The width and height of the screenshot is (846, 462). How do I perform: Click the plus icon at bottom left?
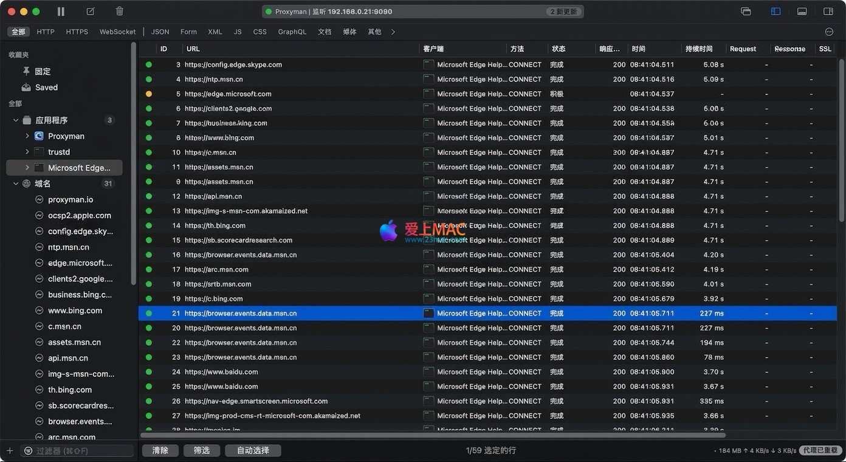click(x=10, y=451)
